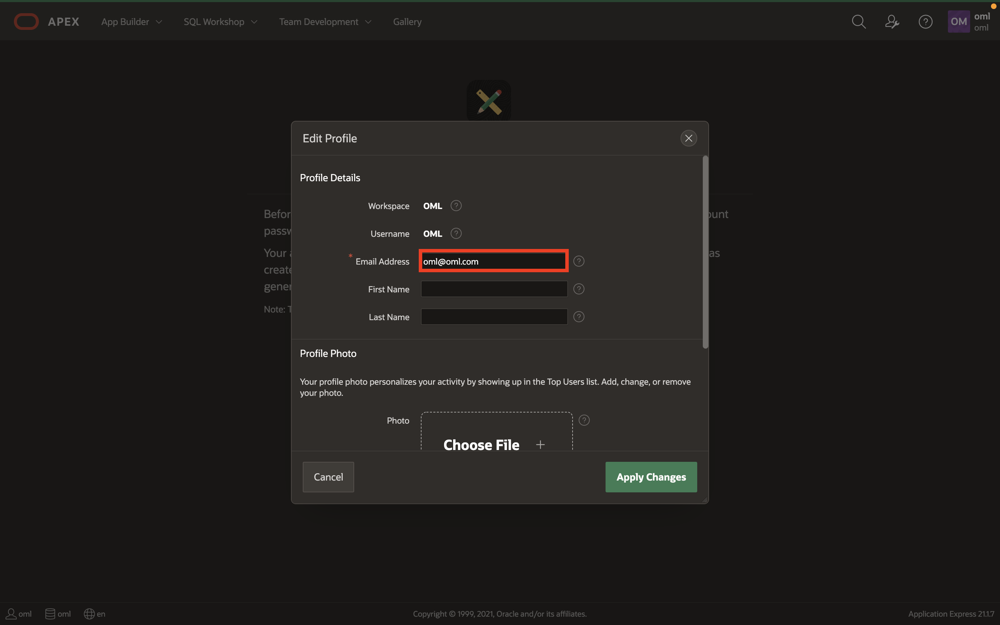Click help icon next to Last Name

click(578, 317)
